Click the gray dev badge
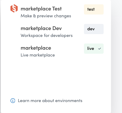Screen dimensions: 122x113 click(x=94, y=29)
